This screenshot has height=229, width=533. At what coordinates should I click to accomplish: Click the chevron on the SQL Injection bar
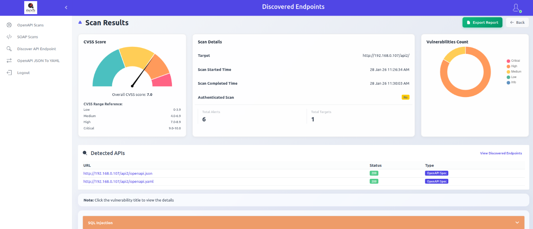click(x=517, y=223)
